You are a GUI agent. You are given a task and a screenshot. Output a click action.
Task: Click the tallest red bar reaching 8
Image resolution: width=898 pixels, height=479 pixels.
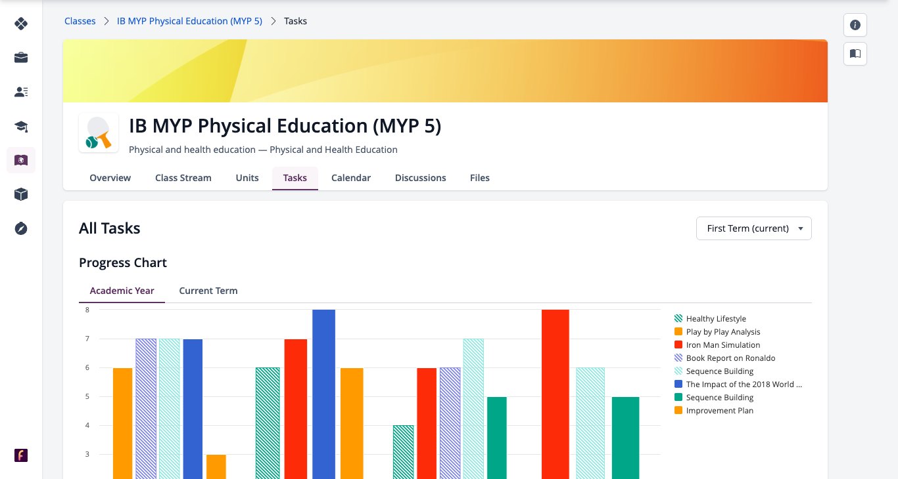(555, 394)
